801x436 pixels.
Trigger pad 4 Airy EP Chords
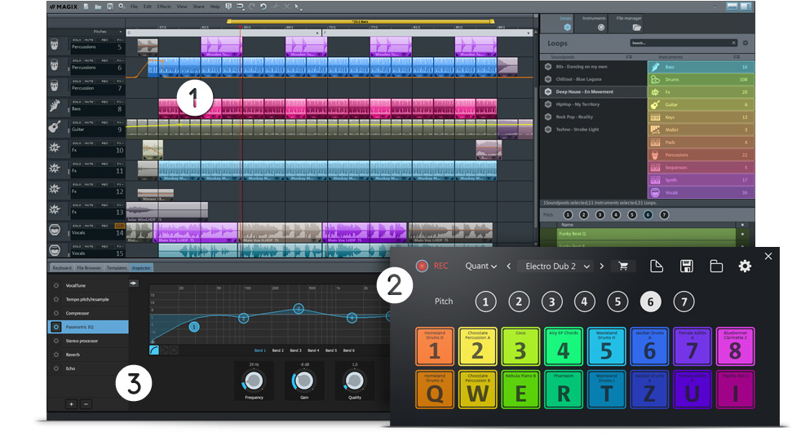click(x=564, y=346)
